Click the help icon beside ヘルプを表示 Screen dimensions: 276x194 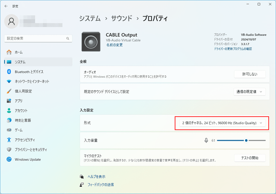(82, 177)
